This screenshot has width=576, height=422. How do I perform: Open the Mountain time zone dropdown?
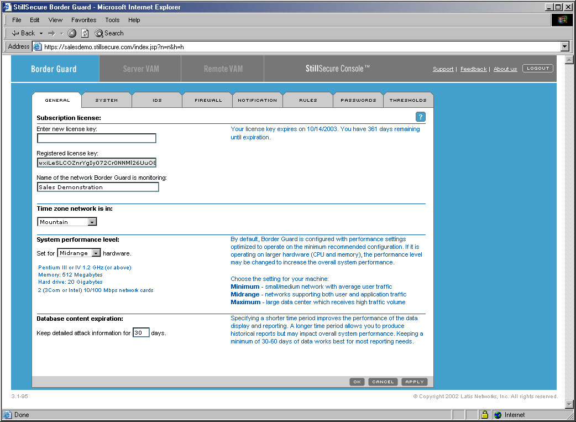[92, 222]
